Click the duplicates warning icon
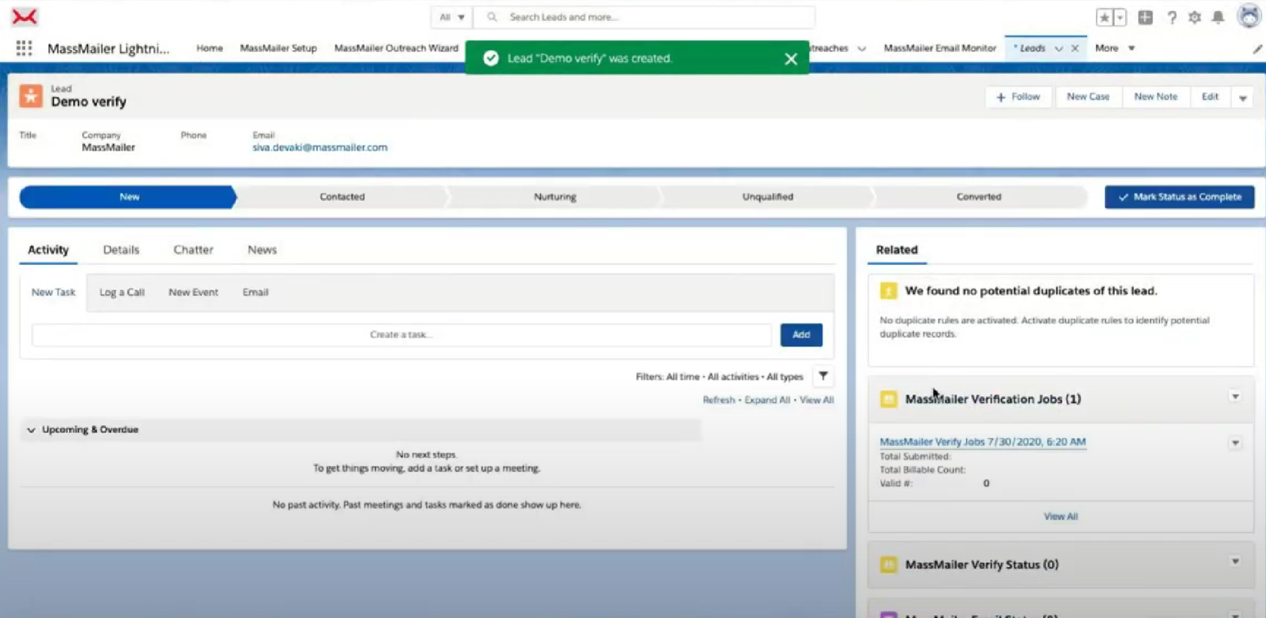The width and height of the screenshot is (1266, 618). click(888, 291)
